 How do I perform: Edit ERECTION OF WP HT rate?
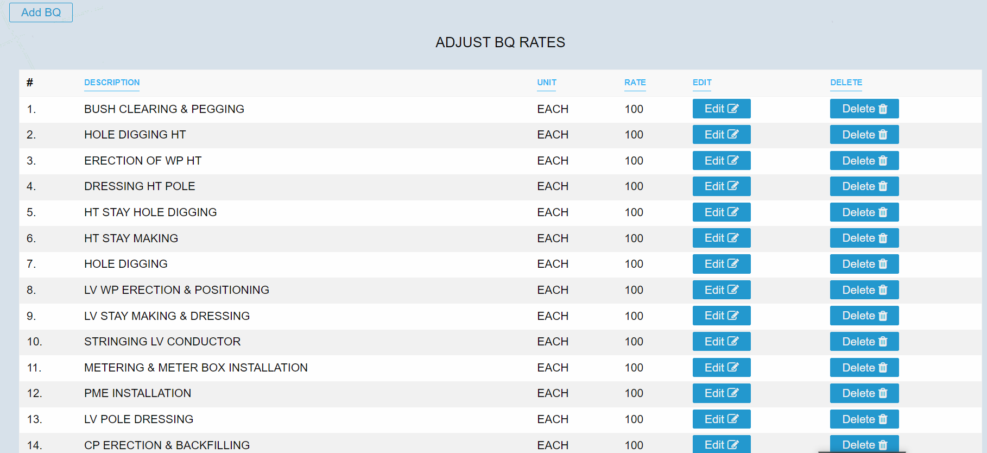coord(722,161)
